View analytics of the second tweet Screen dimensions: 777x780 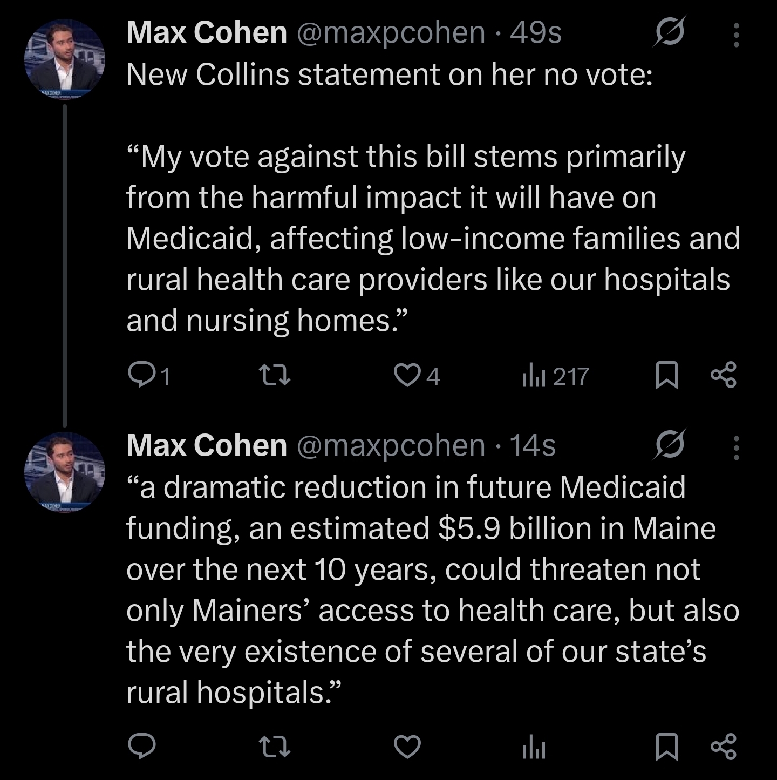click(x=534, y=747)
